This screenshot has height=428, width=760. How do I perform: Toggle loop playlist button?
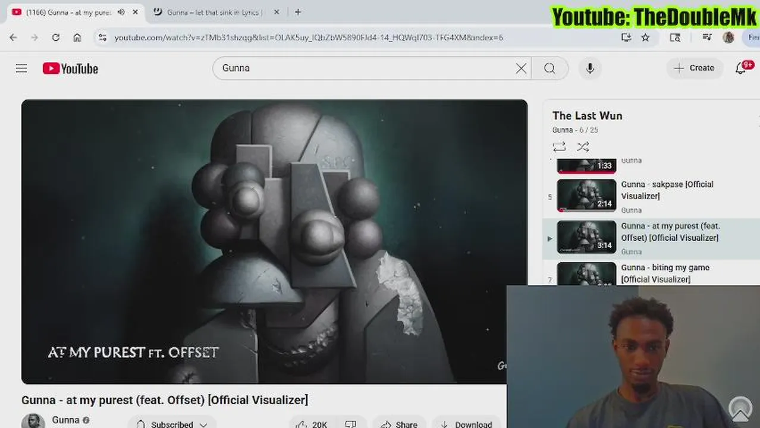coord(559,147)
